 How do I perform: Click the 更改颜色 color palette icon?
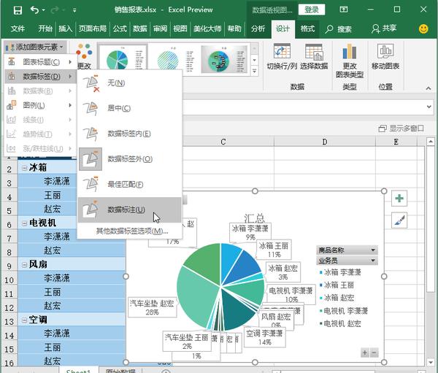84,51
